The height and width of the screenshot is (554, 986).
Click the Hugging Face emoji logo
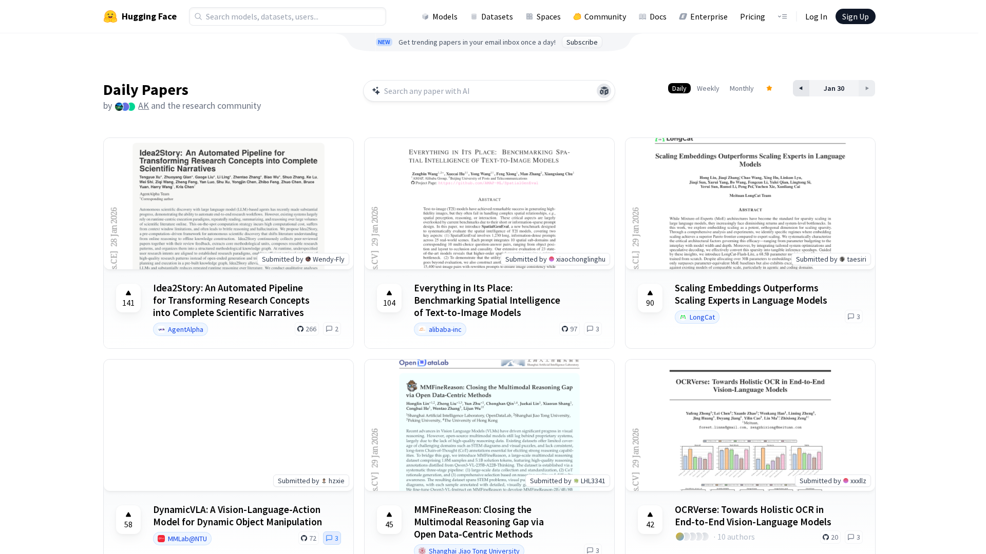coord(110,16)
